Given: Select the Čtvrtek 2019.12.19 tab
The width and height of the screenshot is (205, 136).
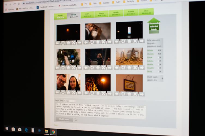Looking at the screenshot, I should coord(74,16).
